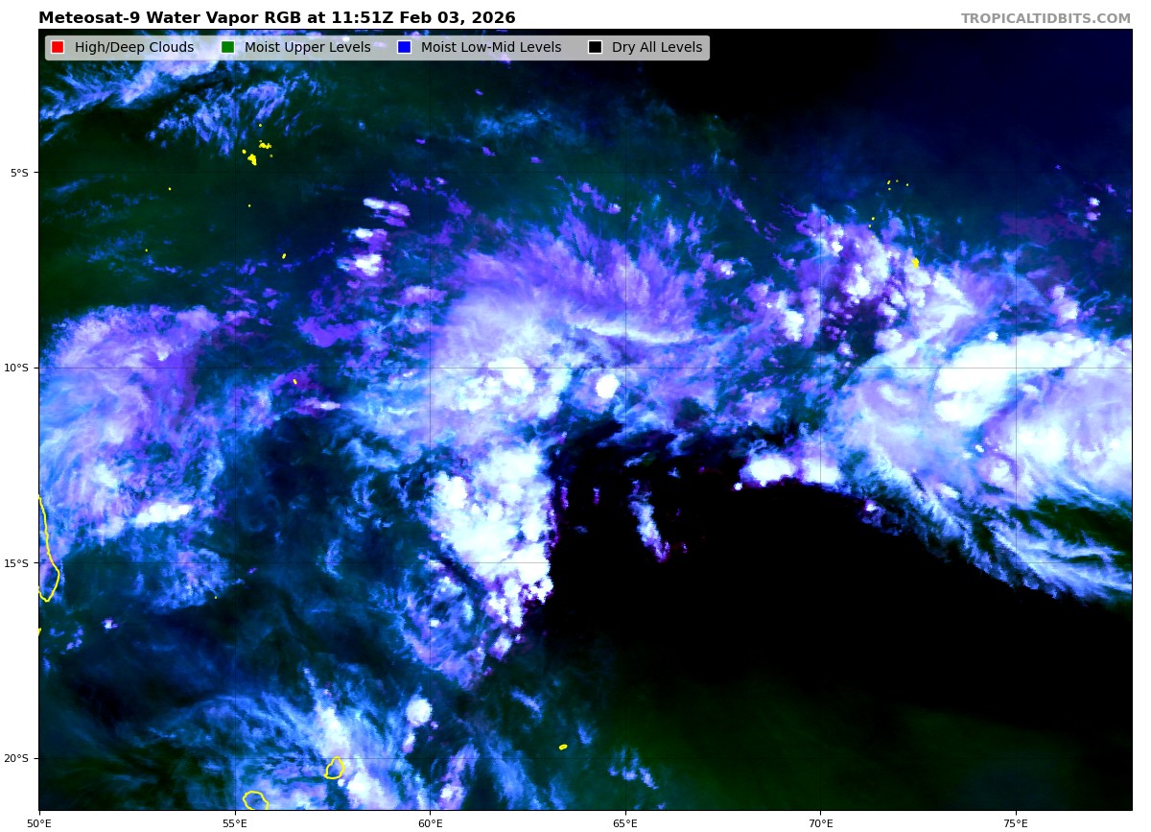Open the TROPICALTIDBITS.COM watermark link

[x=1045, y=18]
